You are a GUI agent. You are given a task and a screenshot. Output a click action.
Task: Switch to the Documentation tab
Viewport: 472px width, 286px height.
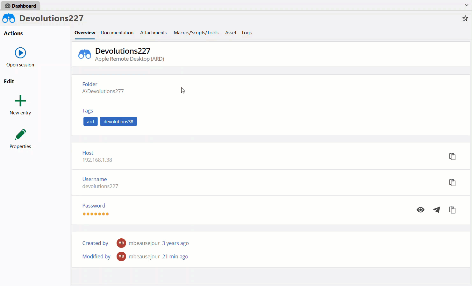[x=117, y=33]
